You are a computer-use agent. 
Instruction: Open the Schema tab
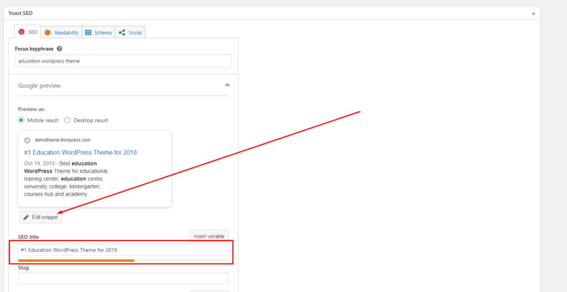pos(99,33)
